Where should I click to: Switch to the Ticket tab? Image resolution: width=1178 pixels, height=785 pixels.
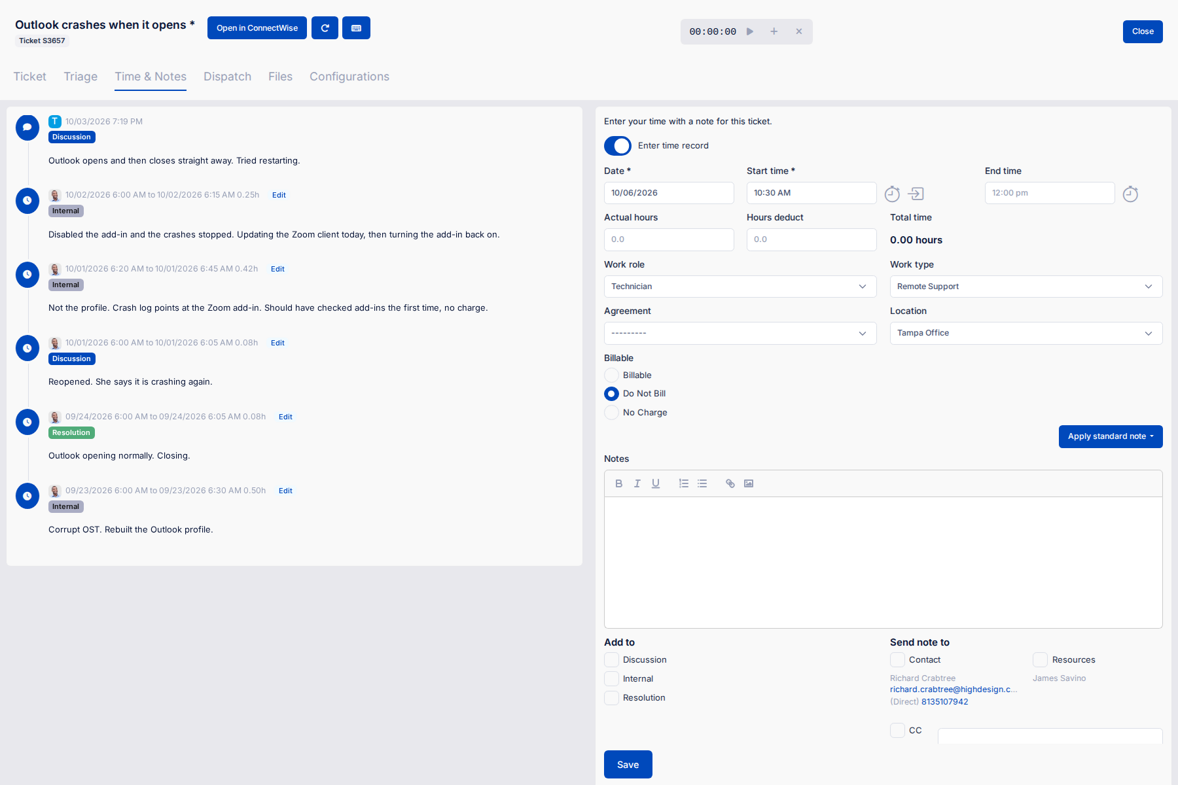[30, 77]
